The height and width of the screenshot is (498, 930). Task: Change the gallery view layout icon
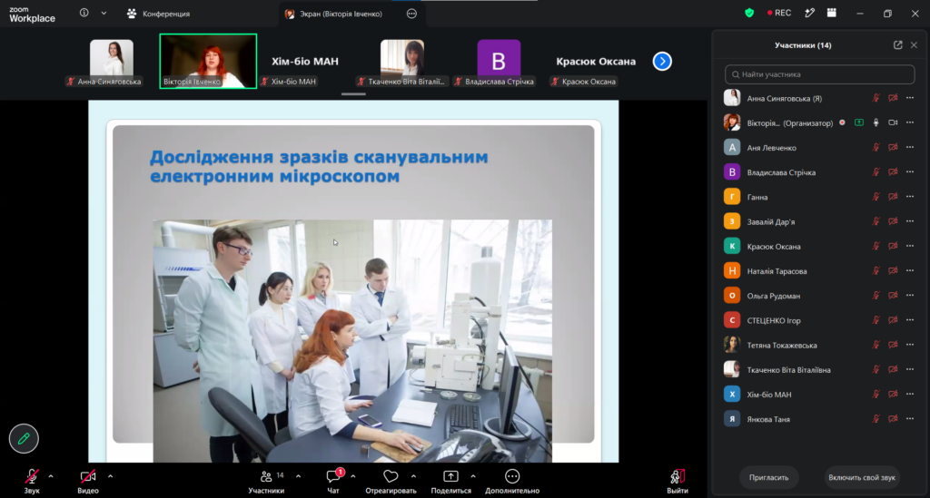coord(832,13)
